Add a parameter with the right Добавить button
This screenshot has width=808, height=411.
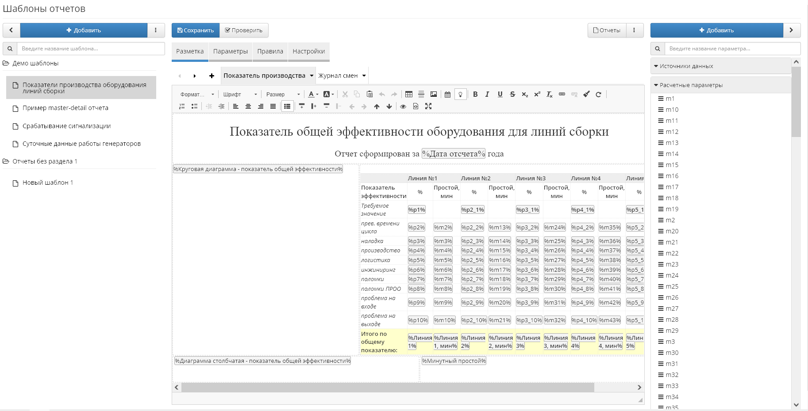point(716,30)
